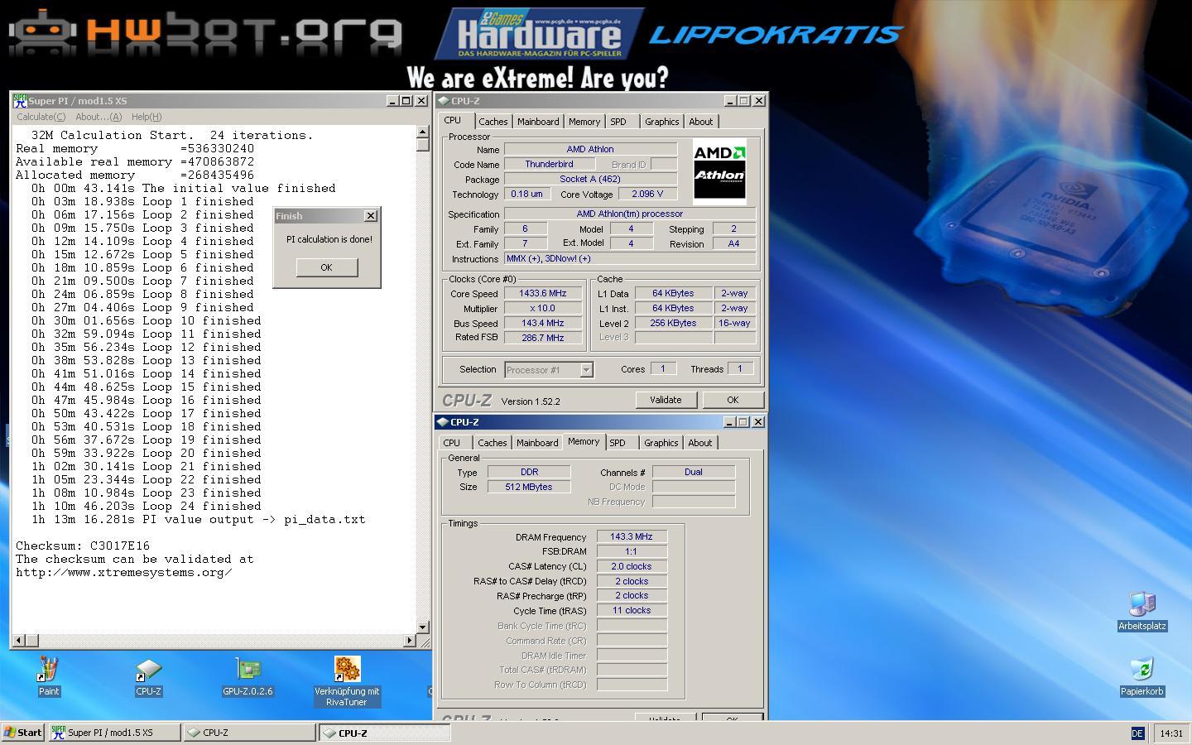Select the Caches tab in upper CPU-Z

pos(493,122)
